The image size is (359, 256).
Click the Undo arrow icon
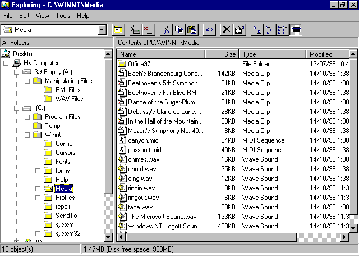click(x=209, y=30)
